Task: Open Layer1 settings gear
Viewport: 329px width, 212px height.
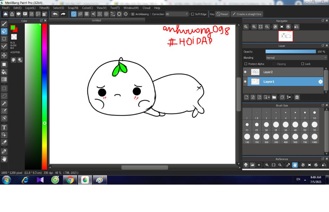Action: pyautogui.click(x=320, y=82)
